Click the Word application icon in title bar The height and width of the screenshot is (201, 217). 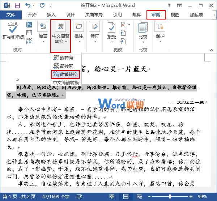click(7, 5)
